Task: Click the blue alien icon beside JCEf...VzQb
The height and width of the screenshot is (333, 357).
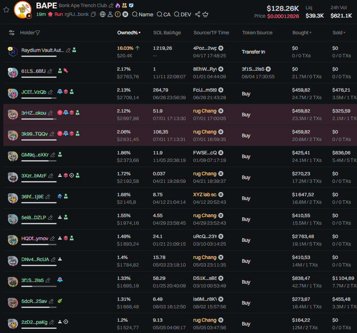Action: pos(60,92)
